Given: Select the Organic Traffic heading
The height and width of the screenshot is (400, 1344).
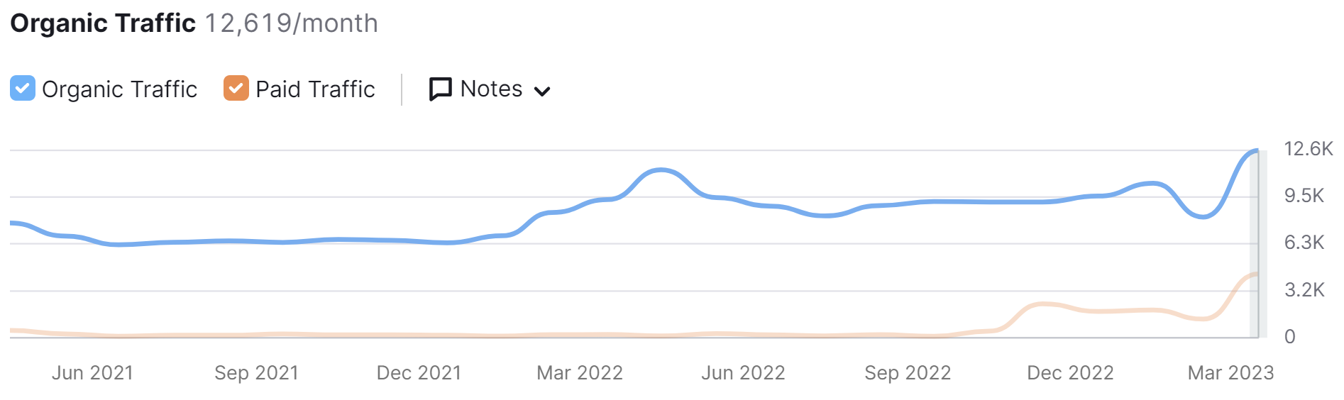Looking at the screenshot, I should (103, 23).
